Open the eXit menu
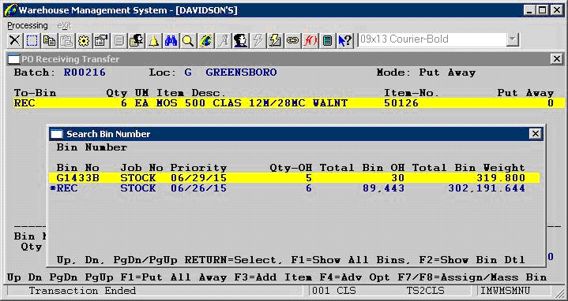Screen dimensions: 568x301 [64, 26]
